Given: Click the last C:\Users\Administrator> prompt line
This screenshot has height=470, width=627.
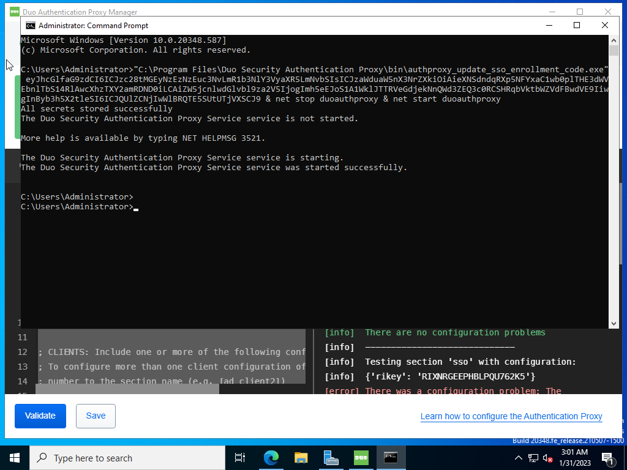Looking at the screenshot, I should click(x=77, y=207).
